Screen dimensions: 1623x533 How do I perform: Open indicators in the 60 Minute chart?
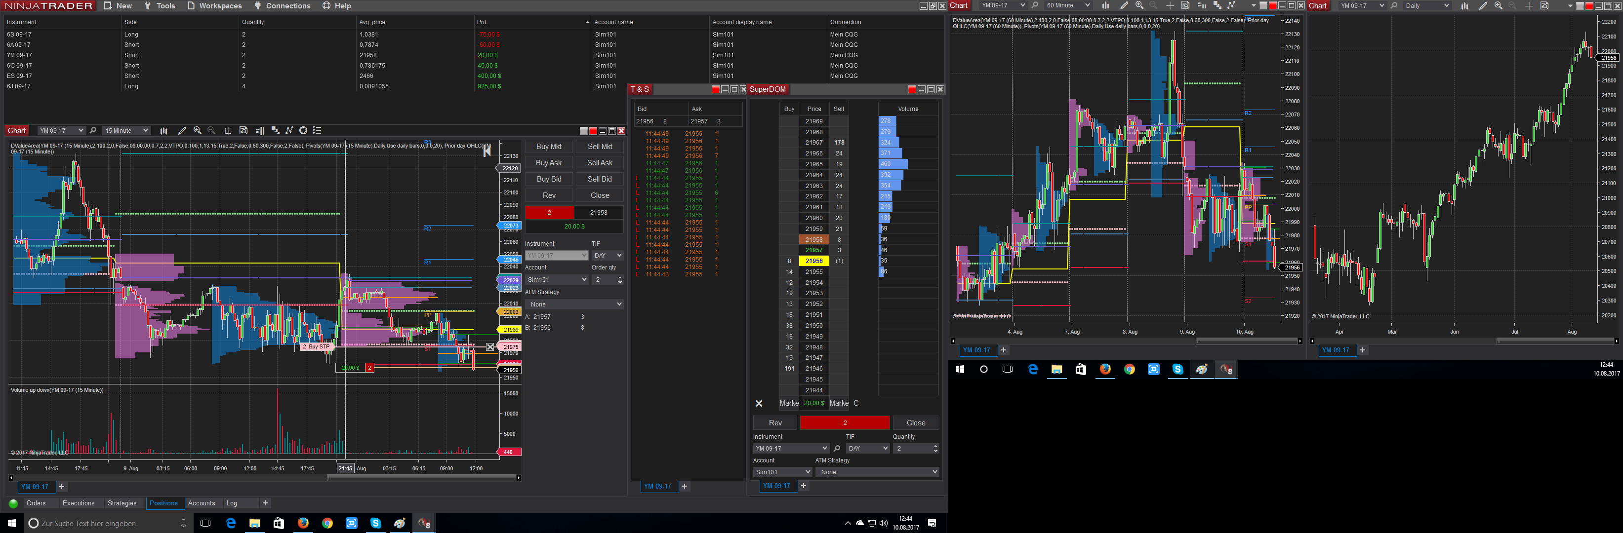[1217, 5]
